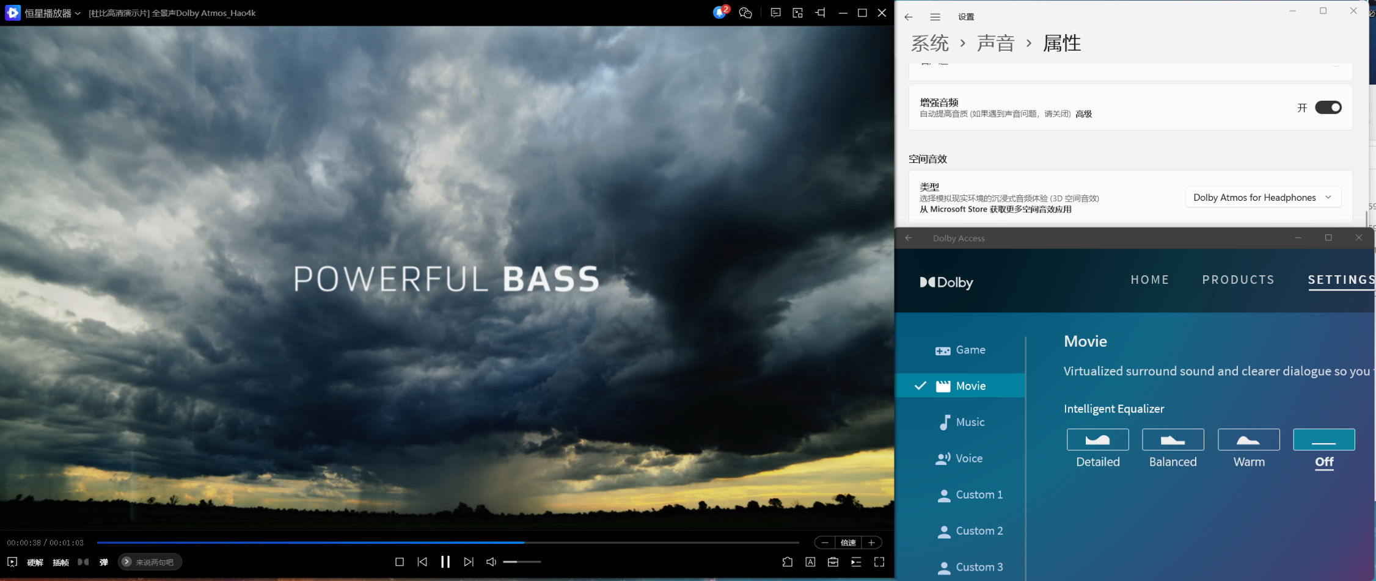
Task: Open the 高级 advanced link
Action: tap(1084, 114)
